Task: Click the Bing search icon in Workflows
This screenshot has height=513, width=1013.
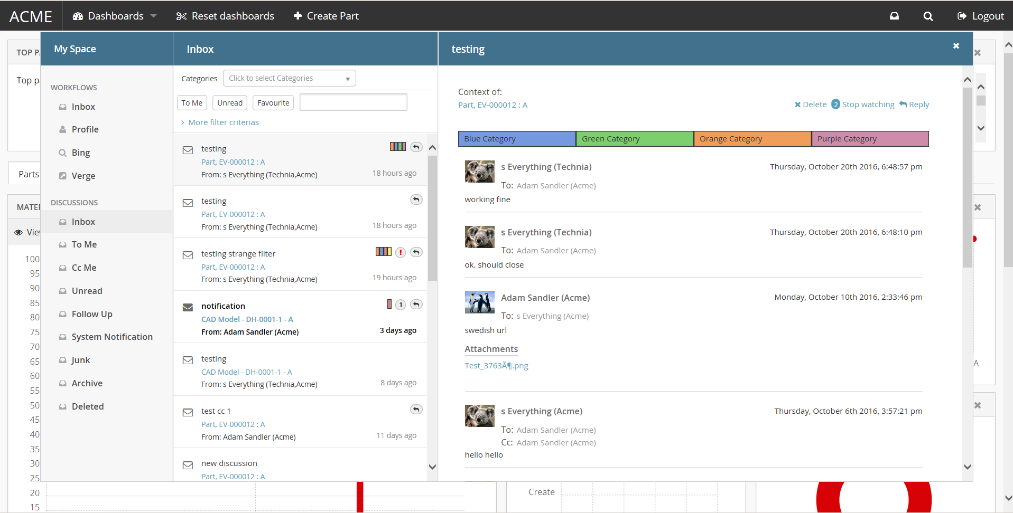Action: tap(62, 153)
